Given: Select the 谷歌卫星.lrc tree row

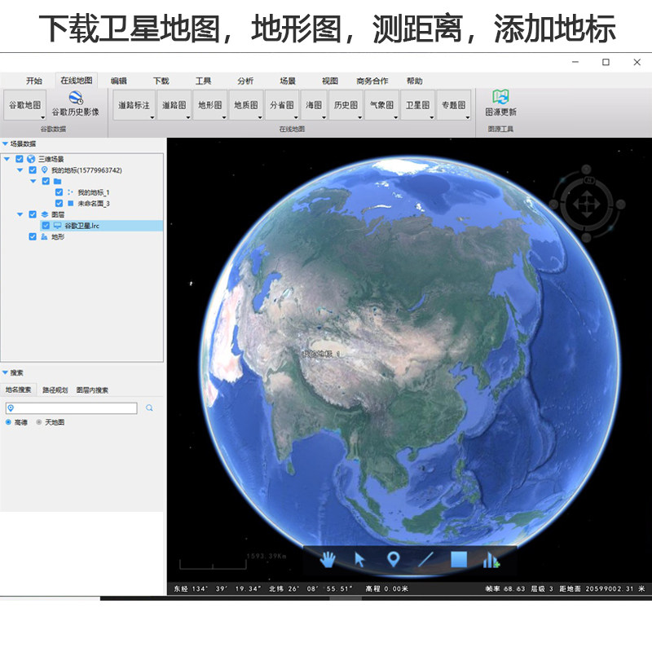Looking at the screenshot, I should [101, 226].
